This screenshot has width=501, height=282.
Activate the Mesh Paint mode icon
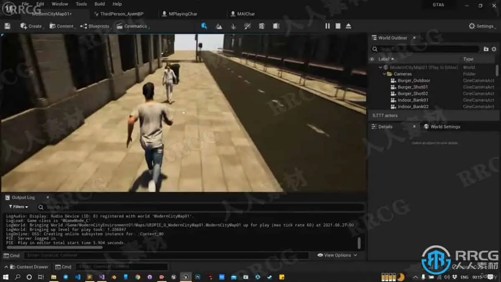(x=248, y=26)
